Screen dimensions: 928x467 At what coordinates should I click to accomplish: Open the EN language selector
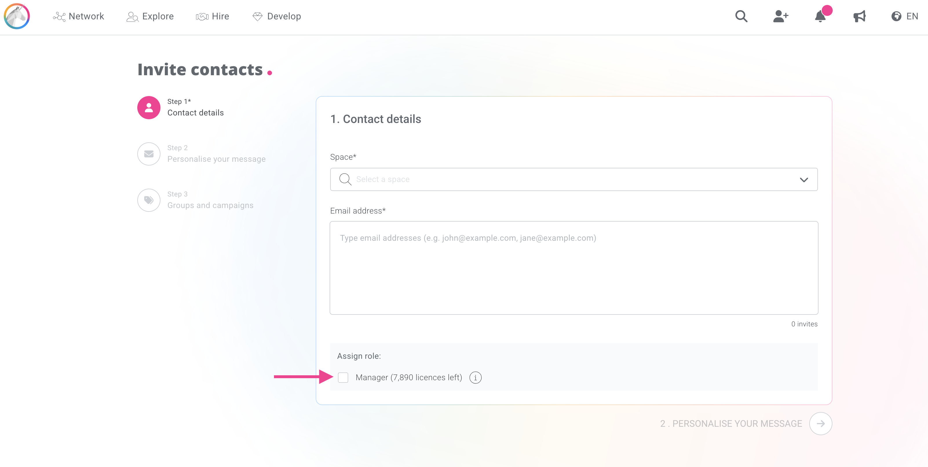pos(912,16)
